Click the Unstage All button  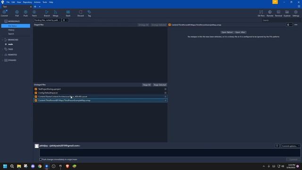[x=143, y=25]
